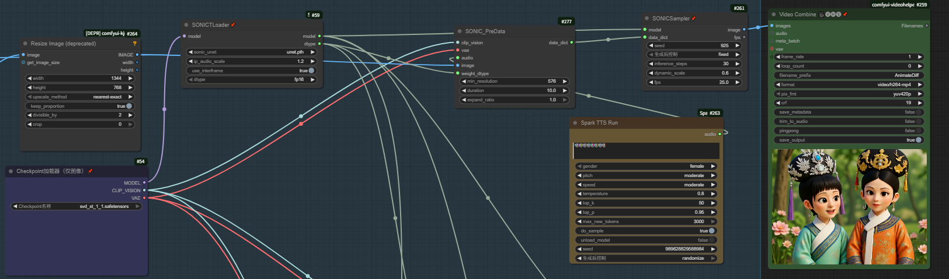The width and height of the screenshot is (949, 279).
Task: Increase inference_steps with right arrow
Action: coord(737,63)
